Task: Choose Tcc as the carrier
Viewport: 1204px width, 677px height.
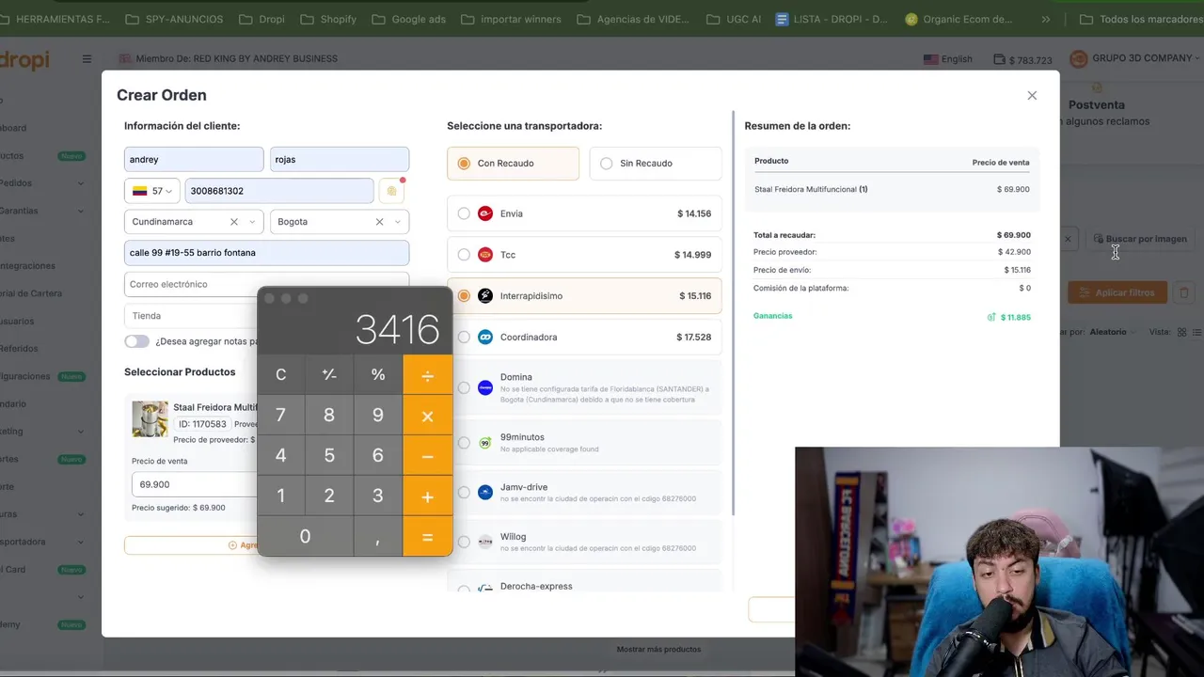Action: click(464, 255)
